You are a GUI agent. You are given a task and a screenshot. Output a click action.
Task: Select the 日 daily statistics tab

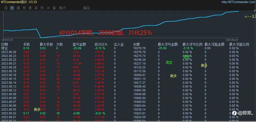coord(12,8)
